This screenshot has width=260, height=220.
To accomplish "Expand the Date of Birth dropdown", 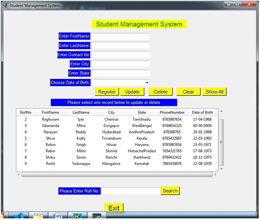I will [147, 83].
